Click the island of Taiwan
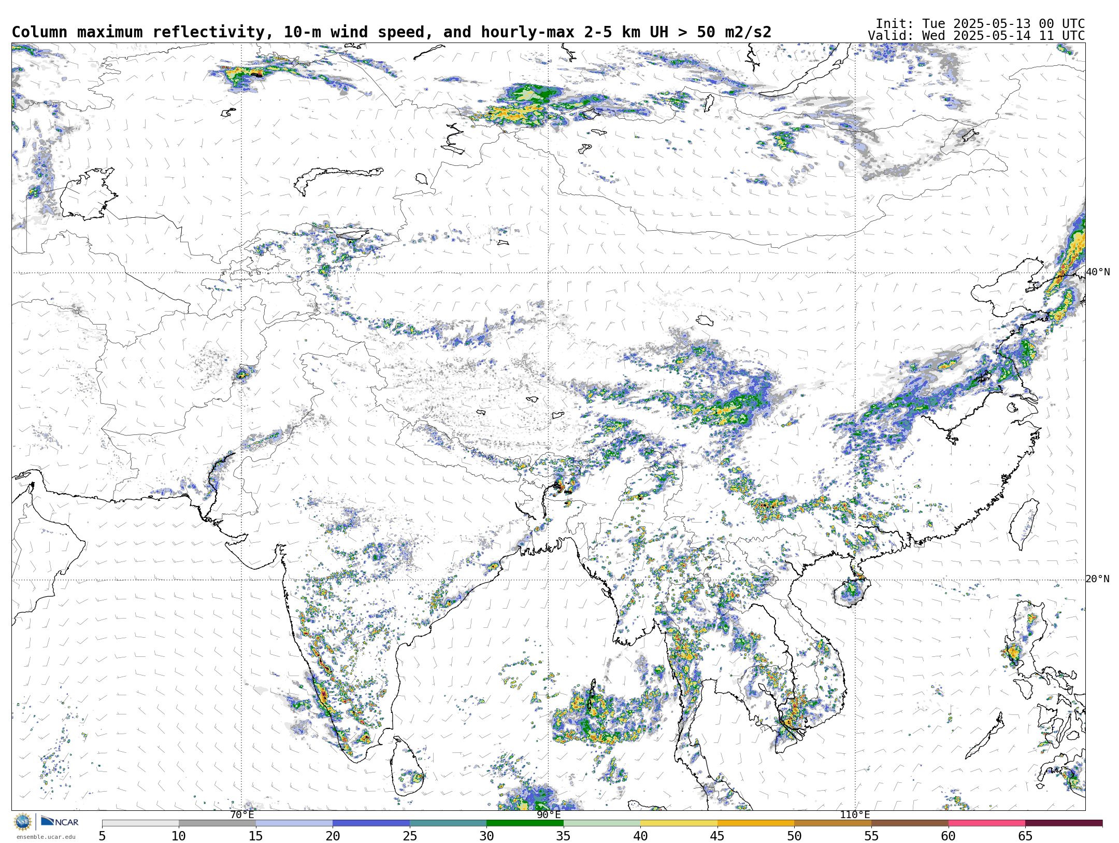 [1024, 525]
